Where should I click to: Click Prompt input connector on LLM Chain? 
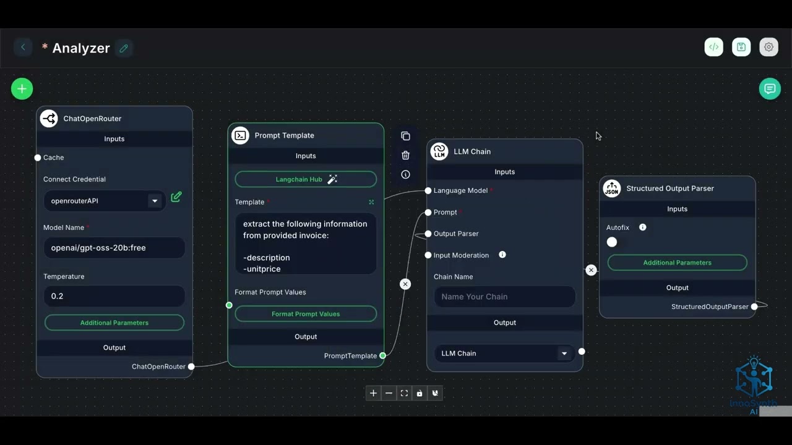[428, 212]
